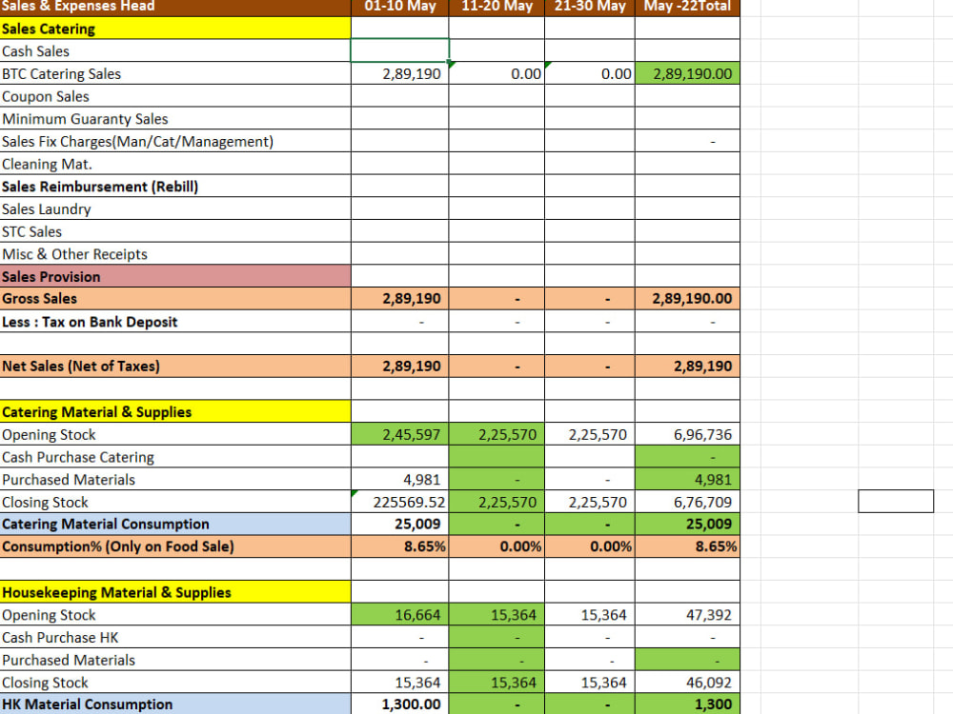Image resolution: width=953 pixels, height=714 pixels.
Task: Click the outlined empty cell right of table
Action: (896, 502)
